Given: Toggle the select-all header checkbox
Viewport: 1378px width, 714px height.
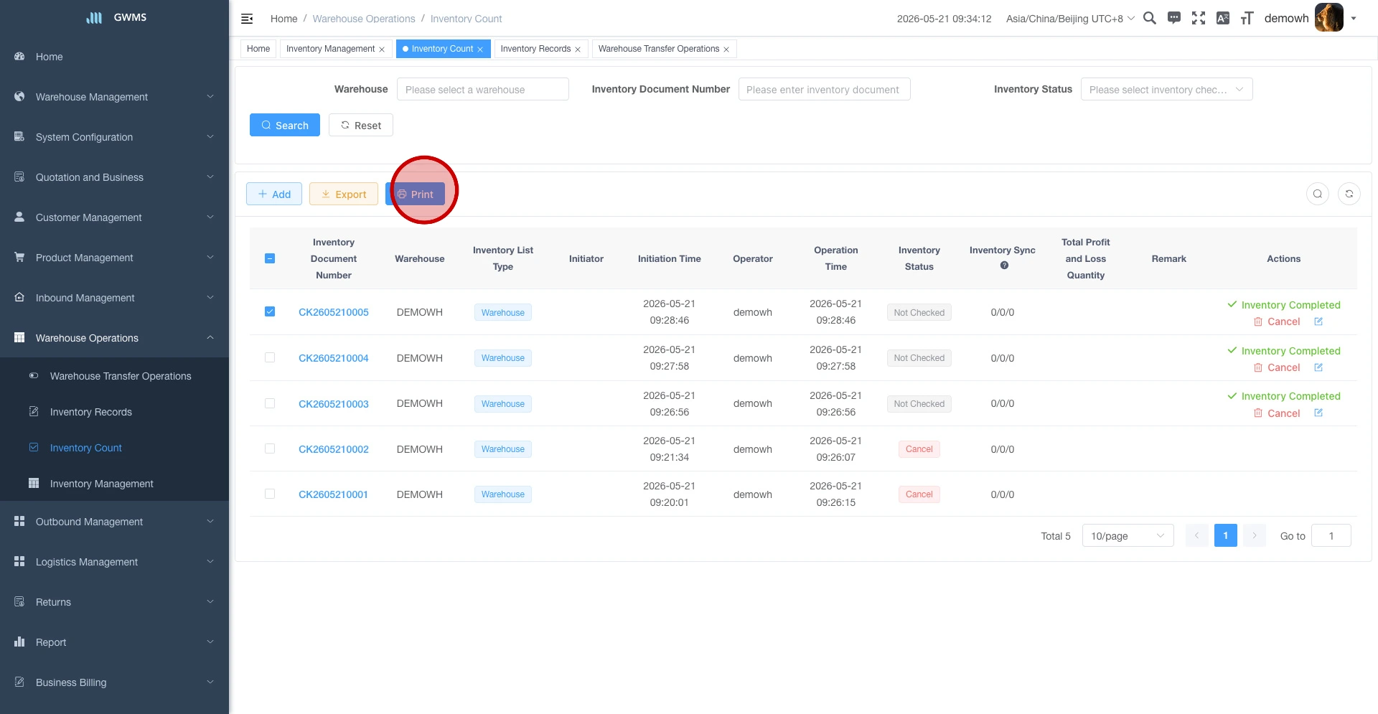Looking at the screenshot, I should [270, 258].
